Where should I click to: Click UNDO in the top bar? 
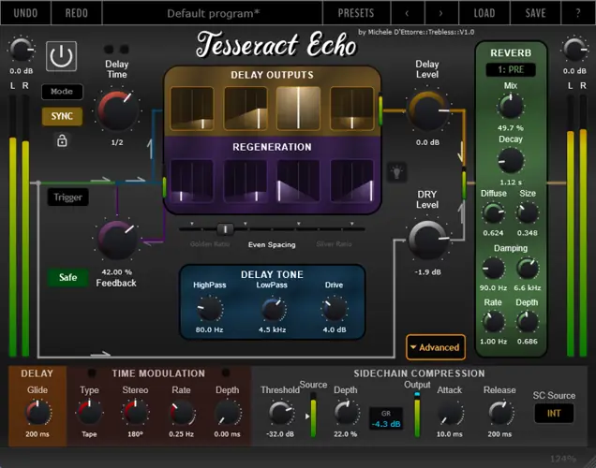click(x=25, y=13)
